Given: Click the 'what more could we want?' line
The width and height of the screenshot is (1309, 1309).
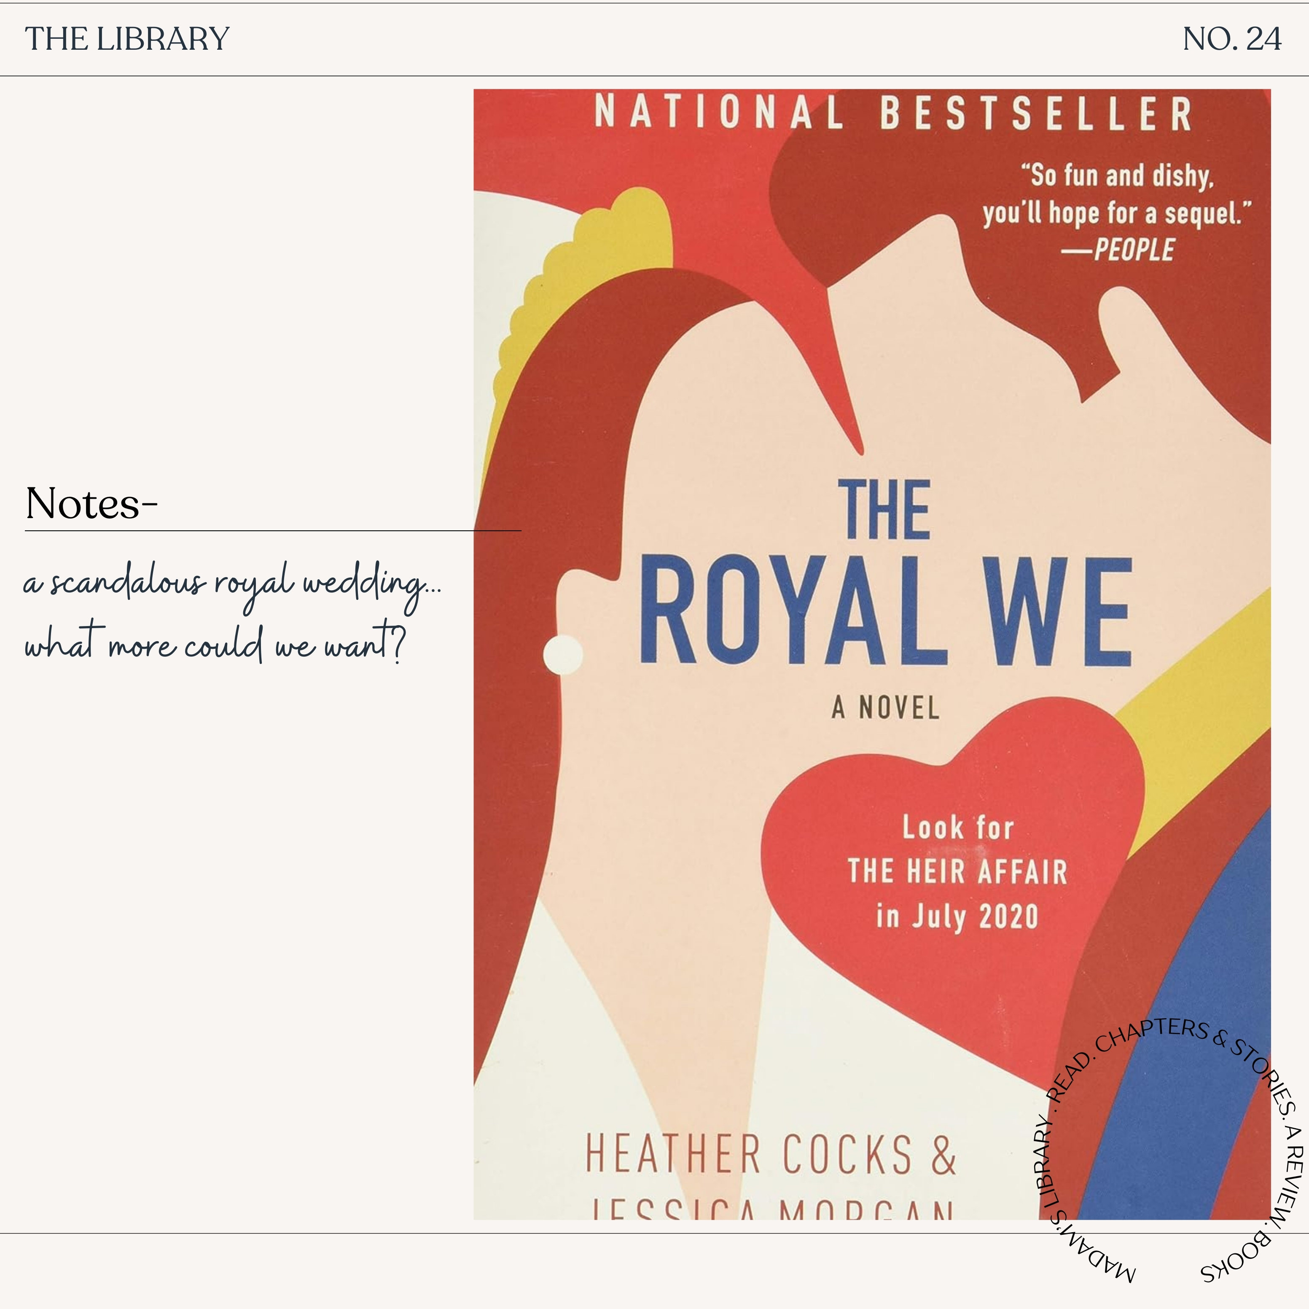Looking at the screenshot, I should tap(215, 642).
